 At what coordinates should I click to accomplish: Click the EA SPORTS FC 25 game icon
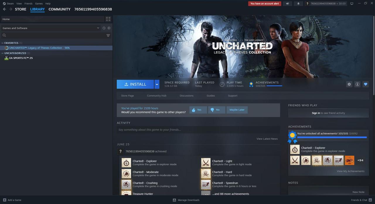6,58
